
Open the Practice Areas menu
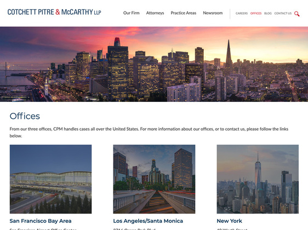pos(183,13)
